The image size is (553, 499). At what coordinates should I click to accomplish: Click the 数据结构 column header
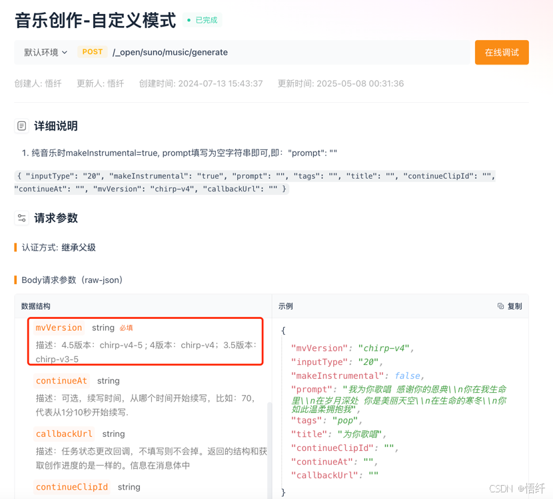(x=35, y=306)
